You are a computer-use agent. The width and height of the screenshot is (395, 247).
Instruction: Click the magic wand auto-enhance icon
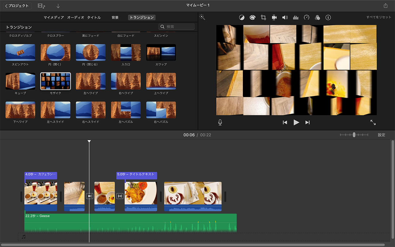(202, 17)
